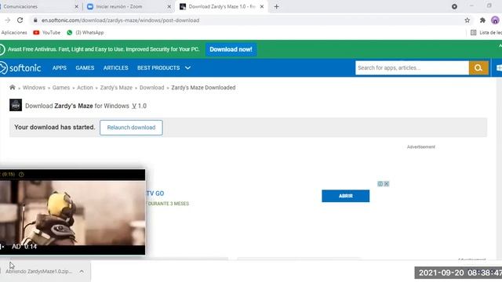
Task: Open the Aplicaciones bookmarks shortcut
Action: pyautogui.click(x=14, y=33)
